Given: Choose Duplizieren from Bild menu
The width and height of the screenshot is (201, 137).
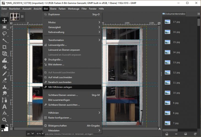Looking at the screenshot, I should (x=72, y=15).
